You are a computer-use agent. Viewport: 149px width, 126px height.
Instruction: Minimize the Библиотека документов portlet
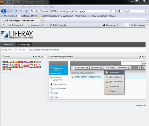point(143,57)
